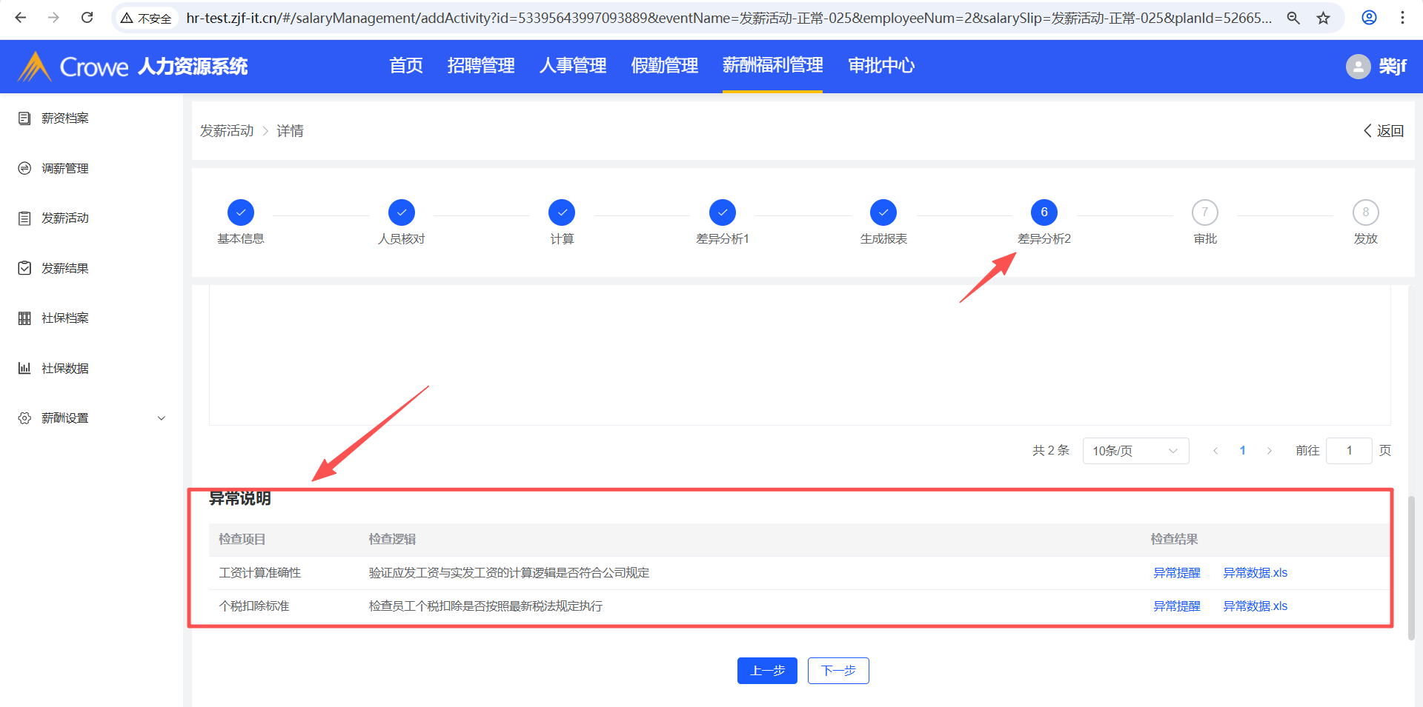Image resolution: width=1423 pixels, height=707 pixels.
Task: Click the Crowe logo
Action: click(x=73, y=67)
